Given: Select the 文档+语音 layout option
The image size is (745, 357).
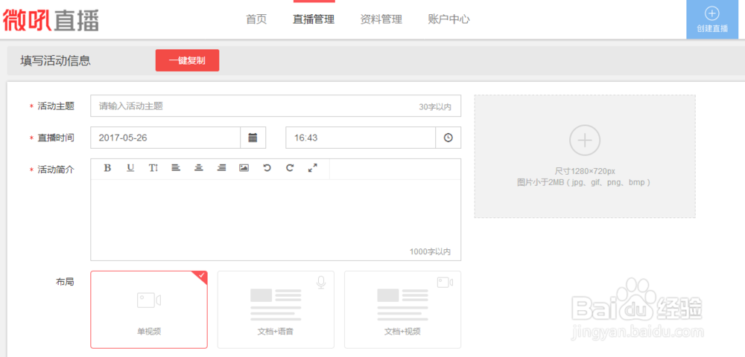Looking at the screenshot, I should 276,309.
